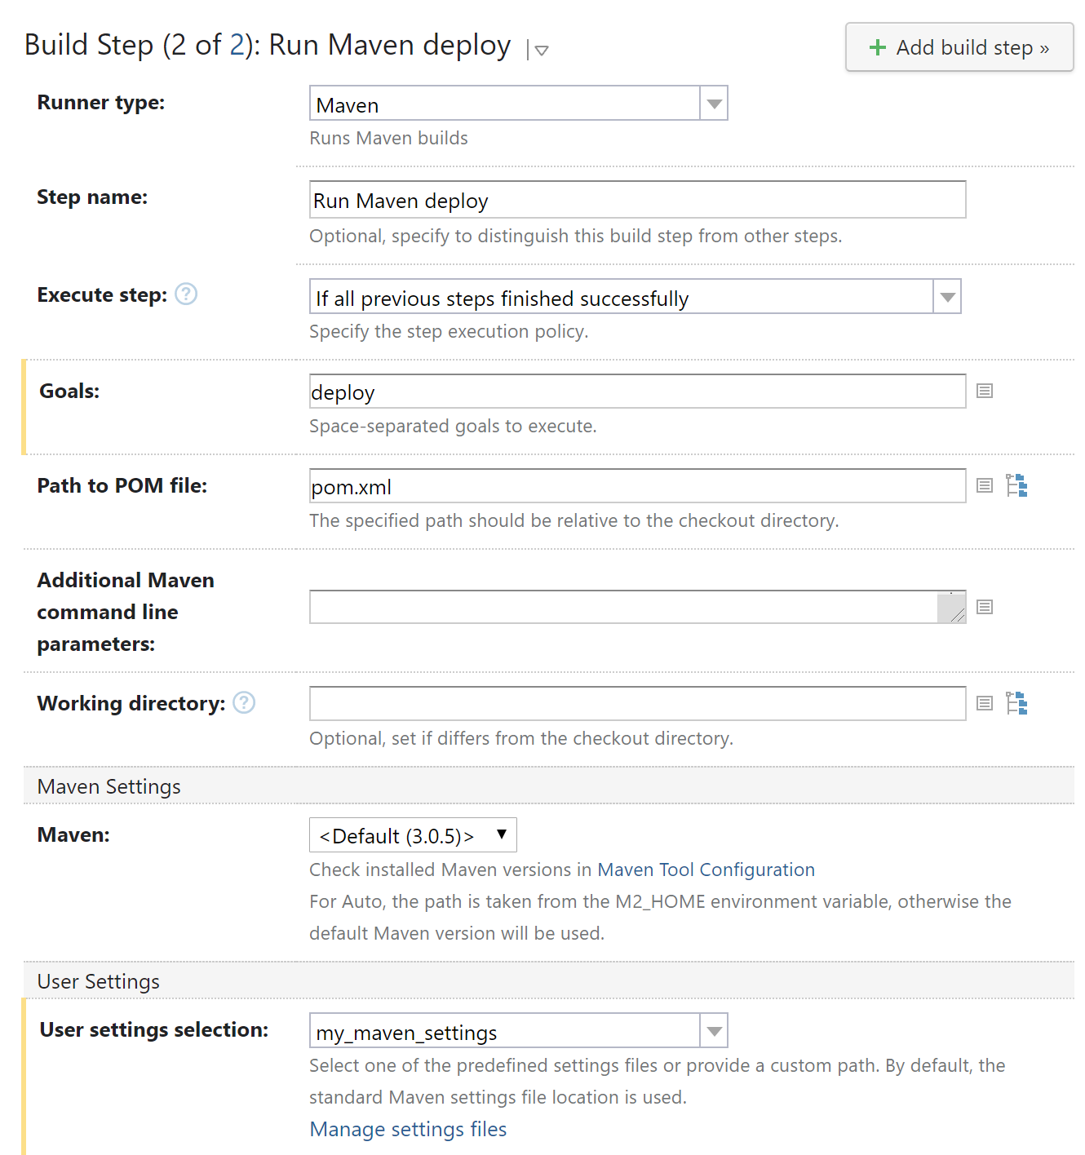This screenshot has height=1155, width=1085.
Task: Open directory tree browser for Working directory
Action: coord(1016,703)
